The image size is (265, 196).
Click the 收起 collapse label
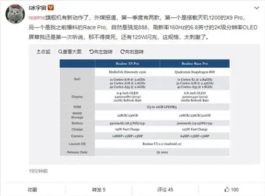point(46,52)
